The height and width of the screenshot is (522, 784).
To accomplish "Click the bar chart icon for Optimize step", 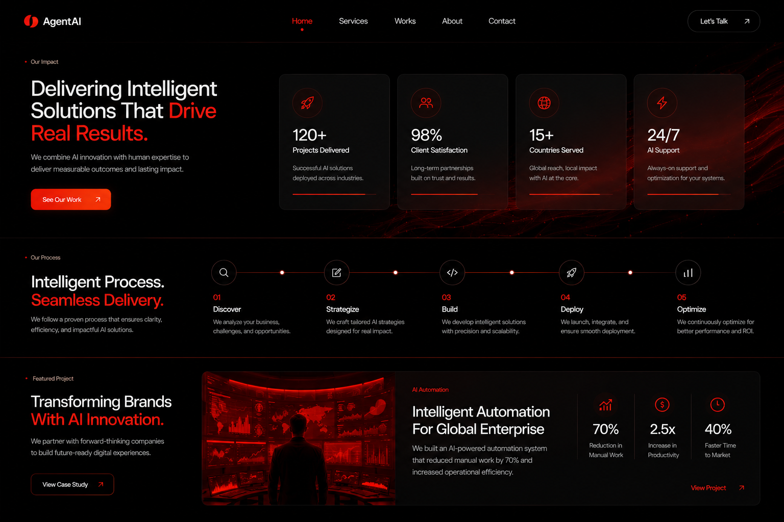I will coord(688,273).
